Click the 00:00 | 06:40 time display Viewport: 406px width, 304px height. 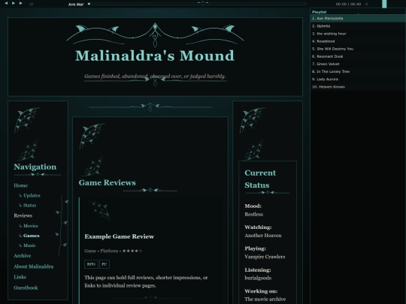click(348, 5)
